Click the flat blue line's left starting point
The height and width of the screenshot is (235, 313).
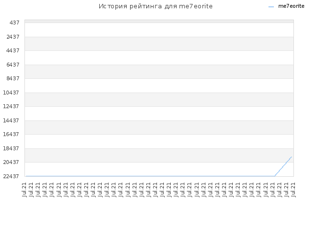(x=26, y=176)
